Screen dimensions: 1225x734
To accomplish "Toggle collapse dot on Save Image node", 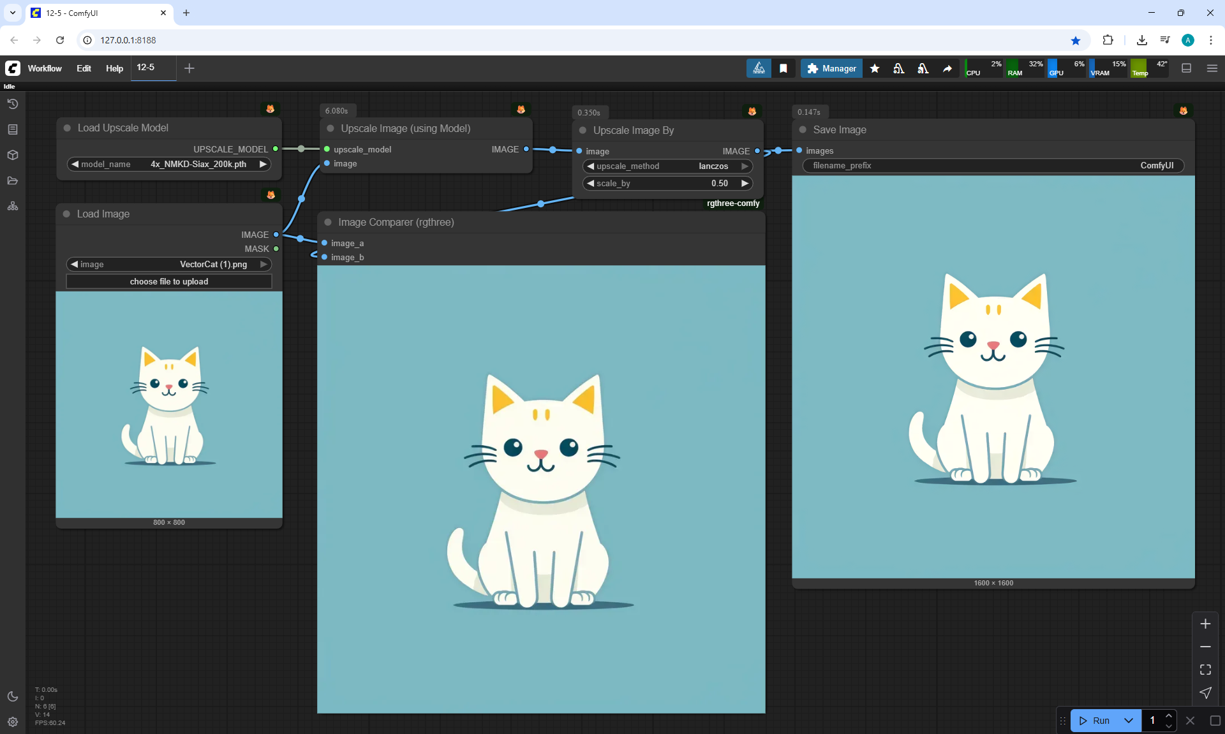I will (803, 130).
